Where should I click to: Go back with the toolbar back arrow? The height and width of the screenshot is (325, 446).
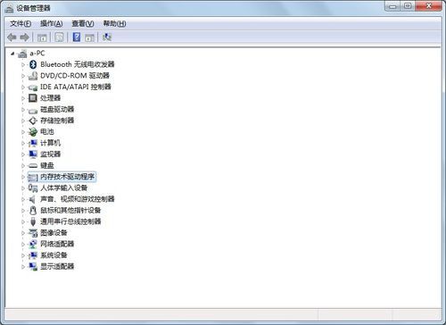click(x=12, y=37)
